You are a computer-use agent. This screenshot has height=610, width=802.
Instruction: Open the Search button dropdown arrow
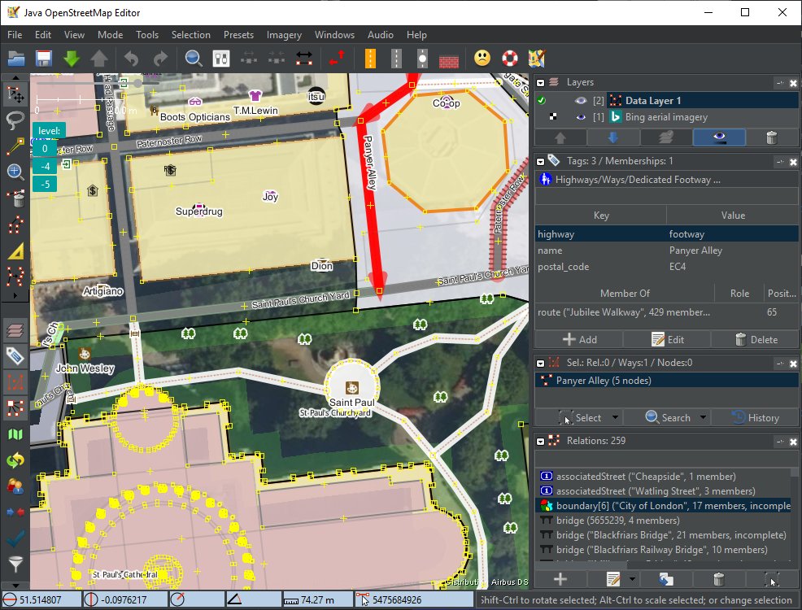point(704,418)
